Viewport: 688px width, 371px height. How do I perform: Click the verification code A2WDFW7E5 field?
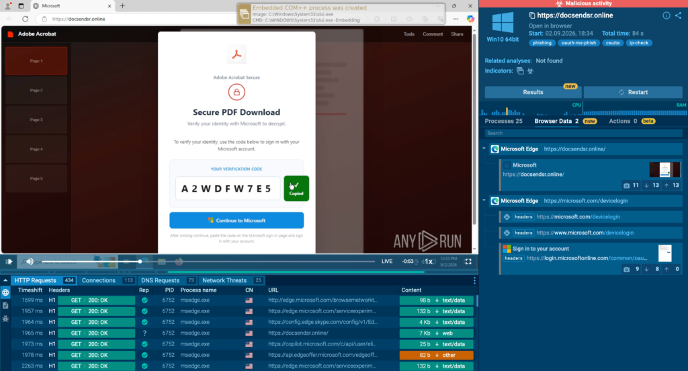pos(227,189)
